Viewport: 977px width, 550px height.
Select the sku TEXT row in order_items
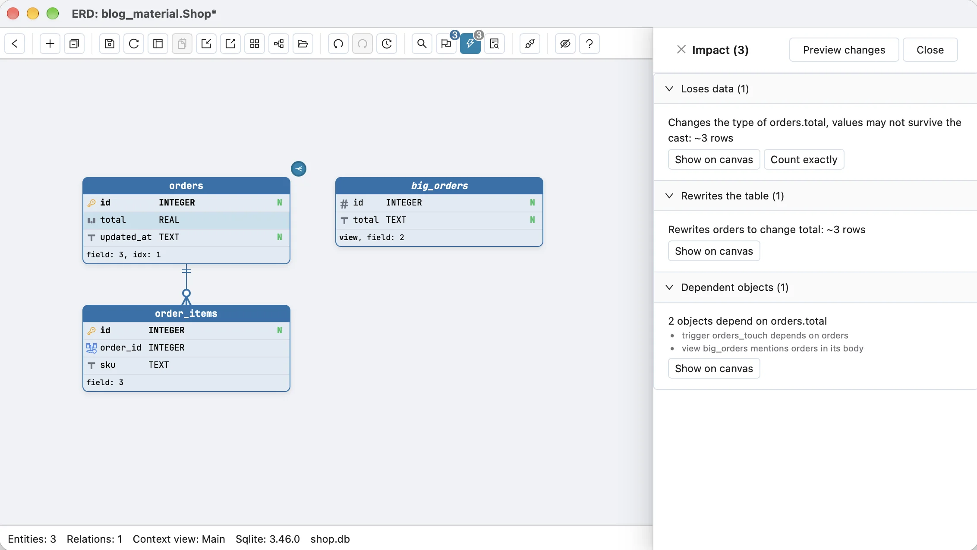tap(186, 365)
